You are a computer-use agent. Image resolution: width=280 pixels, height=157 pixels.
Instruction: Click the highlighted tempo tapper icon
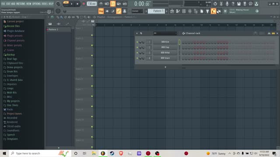coord(213,11)
